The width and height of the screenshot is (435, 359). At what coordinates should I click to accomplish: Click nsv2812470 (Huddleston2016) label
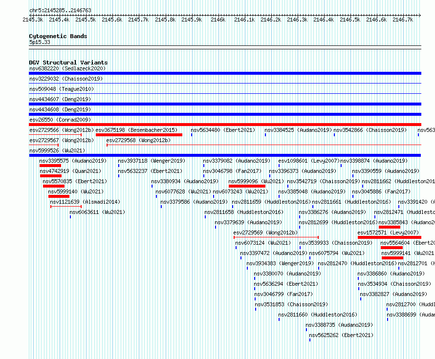click(x=357, y=263)
